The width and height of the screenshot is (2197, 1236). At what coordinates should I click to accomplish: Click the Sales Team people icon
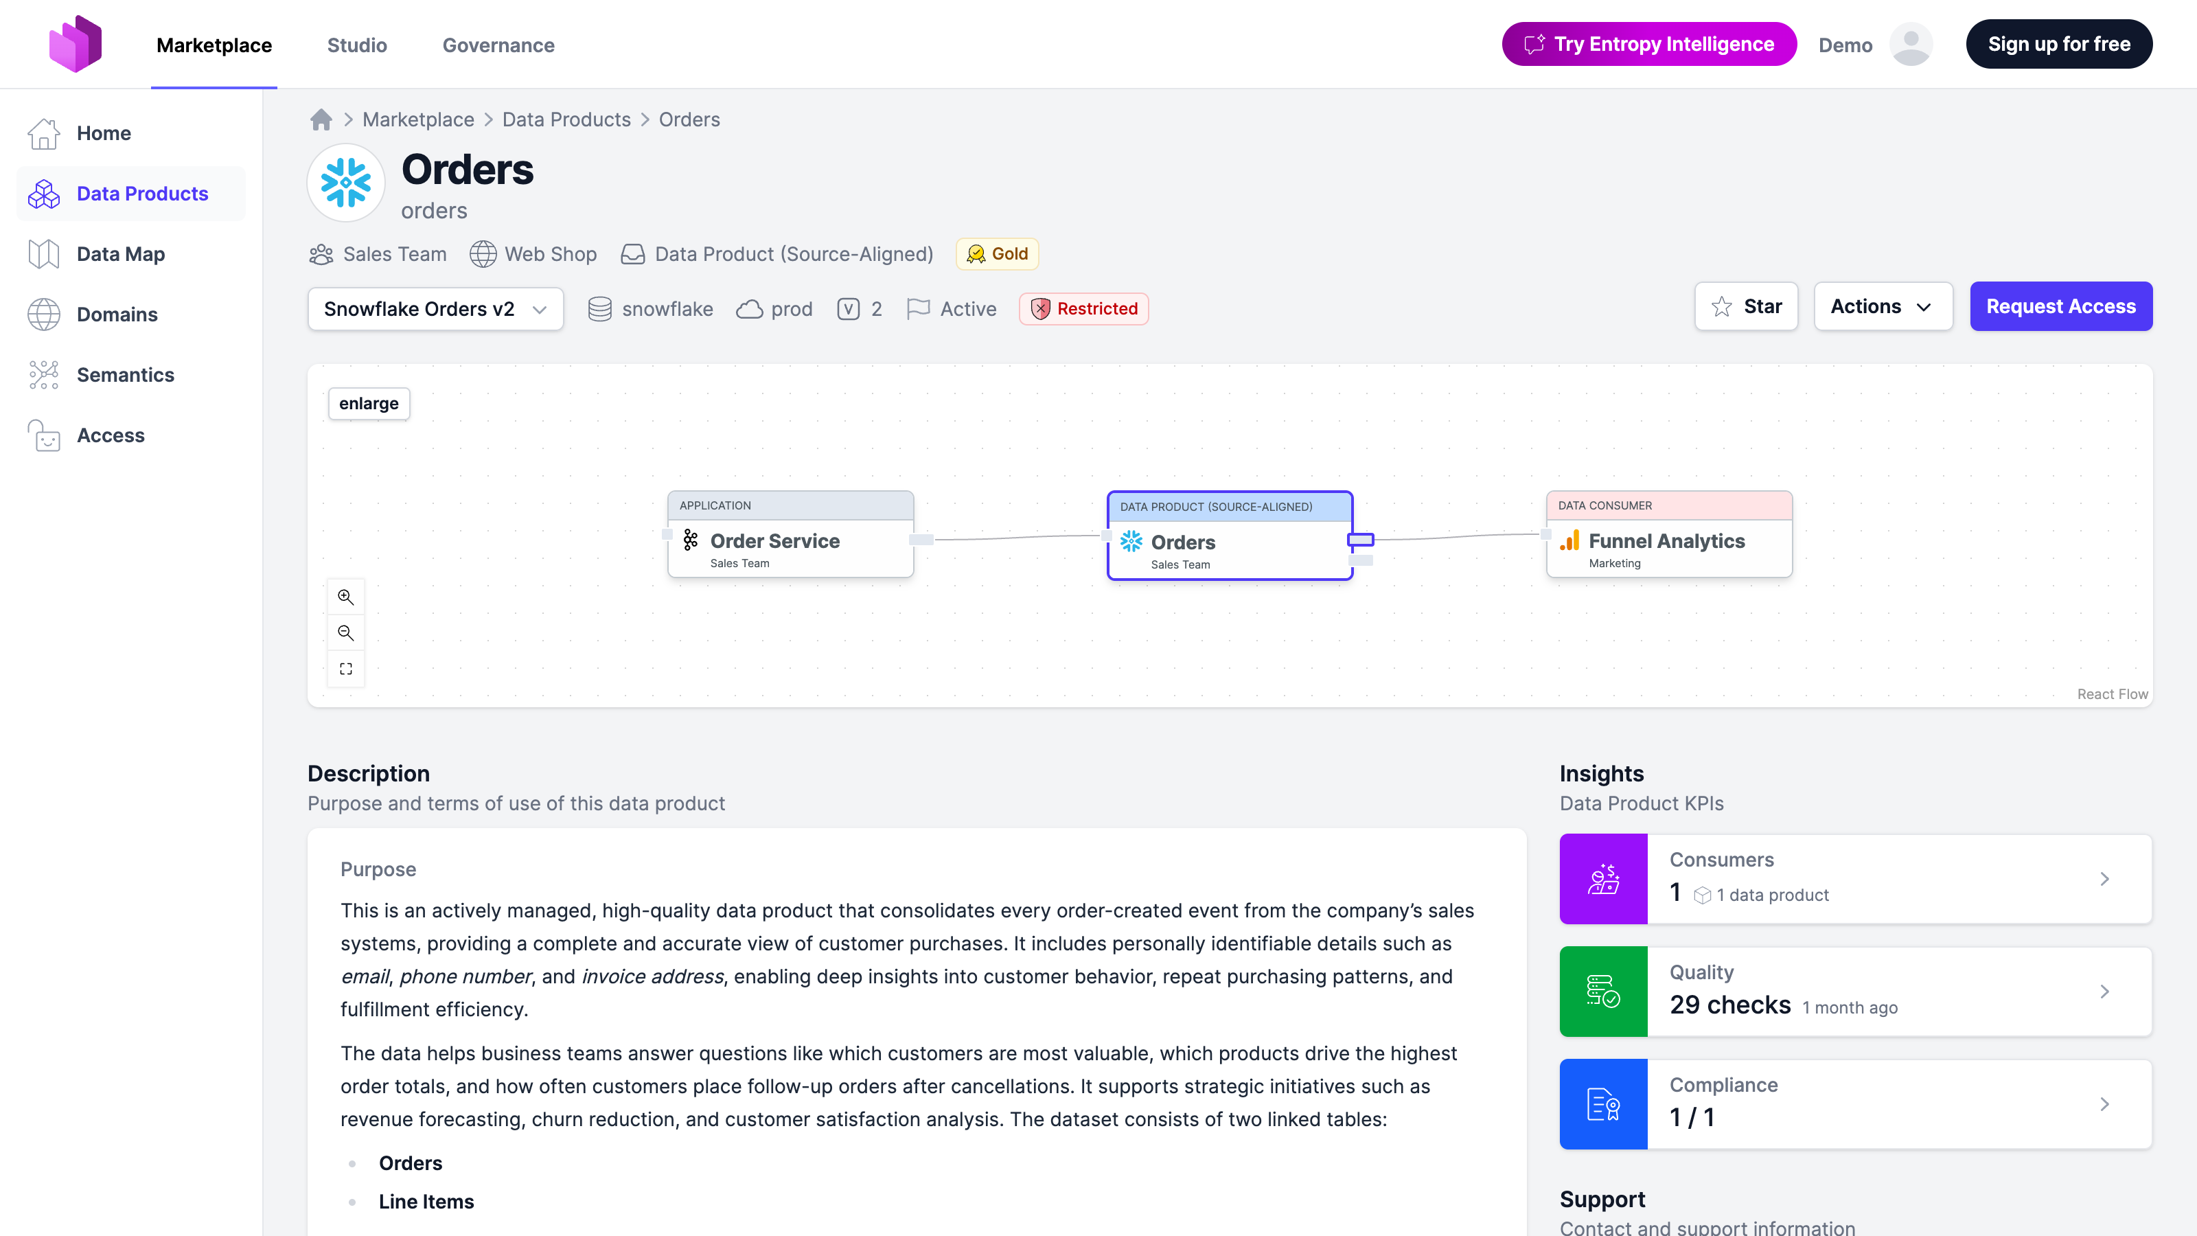[x=321, y=254]
